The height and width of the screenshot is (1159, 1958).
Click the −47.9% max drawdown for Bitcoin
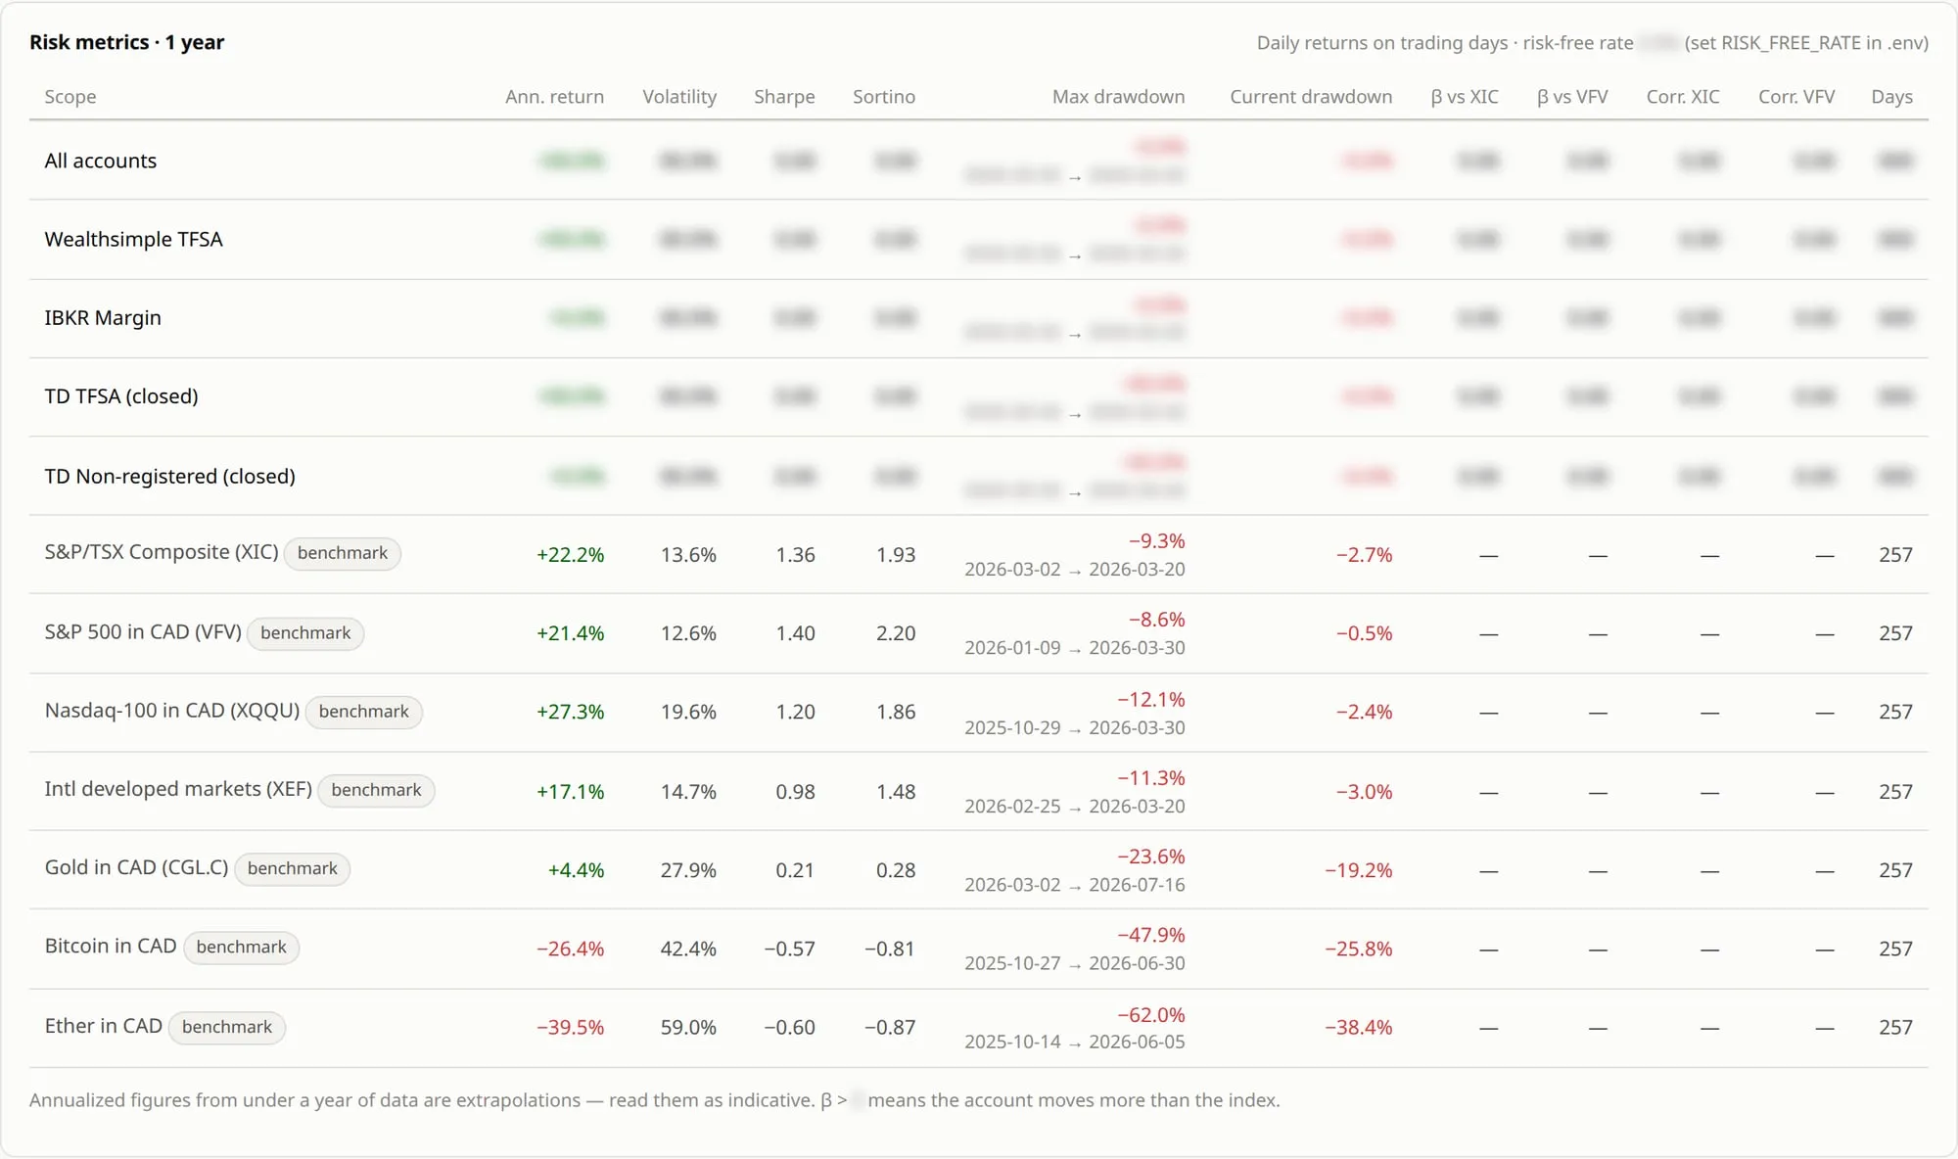pos(1150,935)
